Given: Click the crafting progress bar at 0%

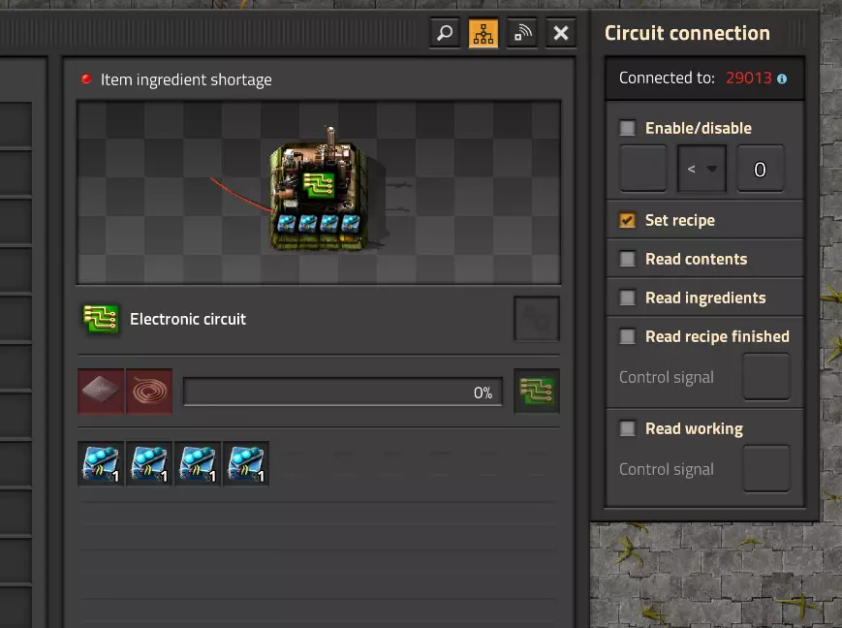Looking at the screenshot, I should (x=343, y=392).
